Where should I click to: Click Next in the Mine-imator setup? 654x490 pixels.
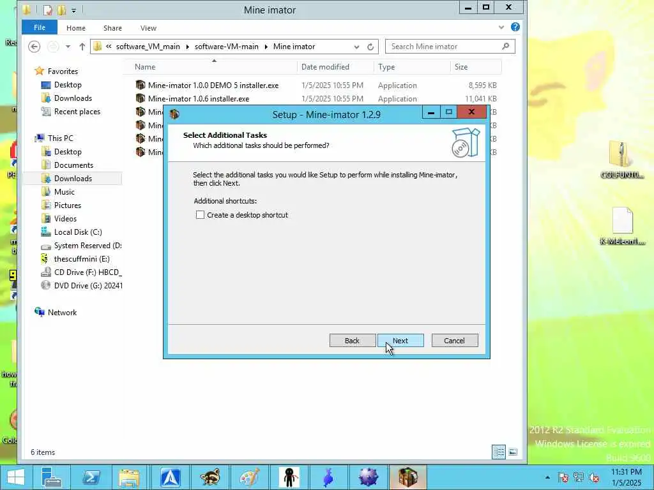coord(400,341)
